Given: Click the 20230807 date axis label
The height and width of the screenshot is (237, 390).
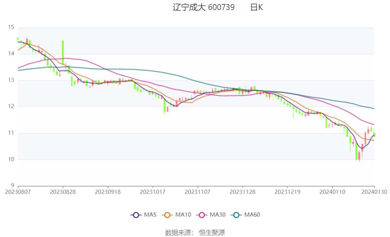Looking at the screenshot, I should 18,192.
